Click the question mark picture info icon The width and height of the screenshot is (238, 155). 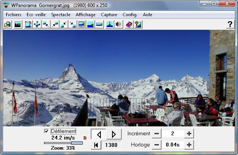138,24
